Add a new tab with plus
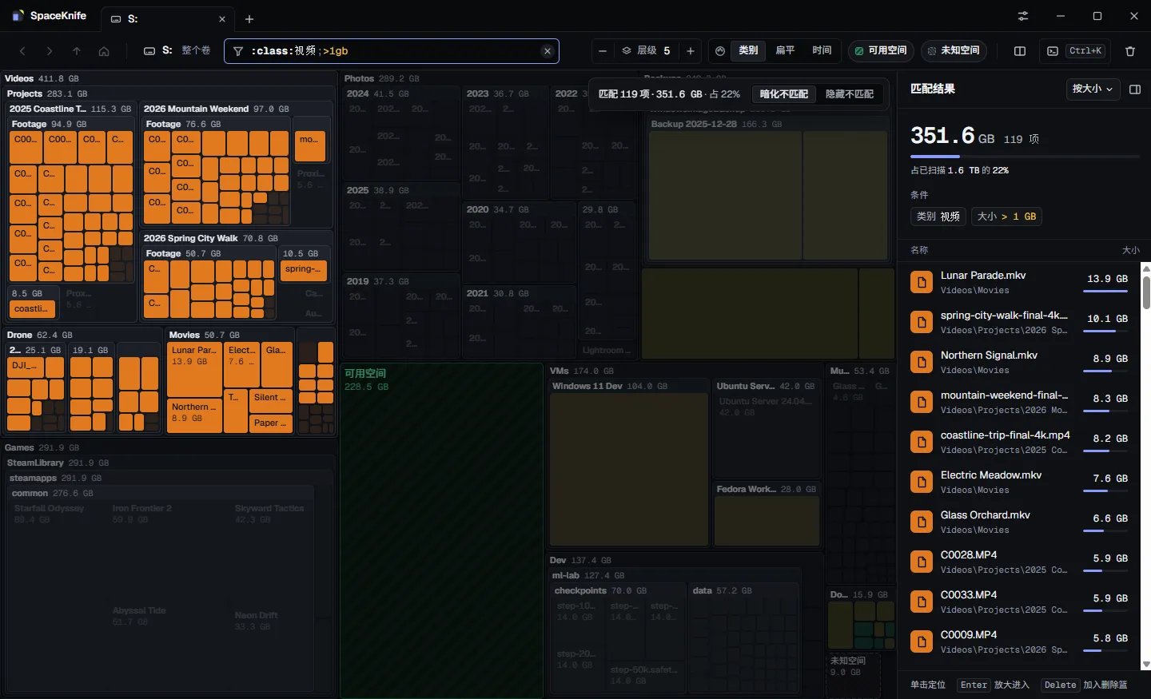1151x699 pixels. (x=249, y=18)
